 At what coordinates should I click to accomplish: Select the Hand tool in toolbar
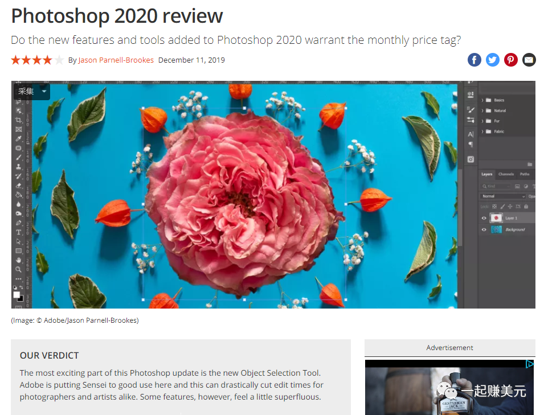pyautogui.click(x=19, y=260)
